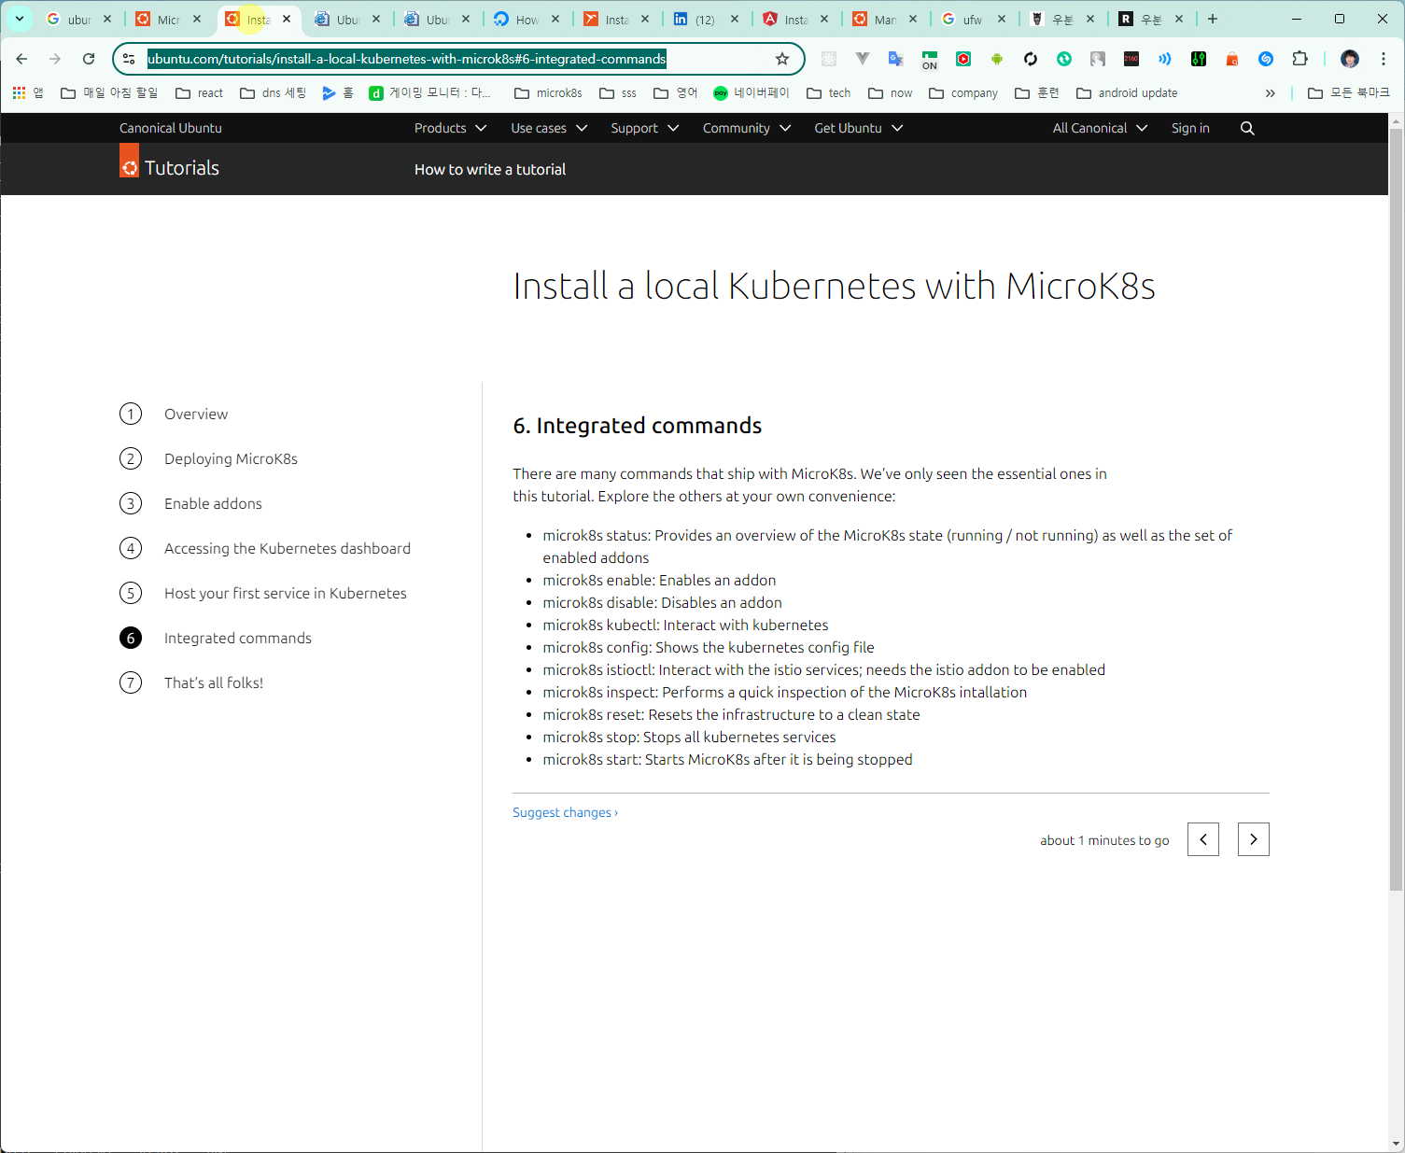Open the 모든 북마크 bookmarks folder
The width and height of the screenshot is (1405, 1153).
coord(1349,92)
